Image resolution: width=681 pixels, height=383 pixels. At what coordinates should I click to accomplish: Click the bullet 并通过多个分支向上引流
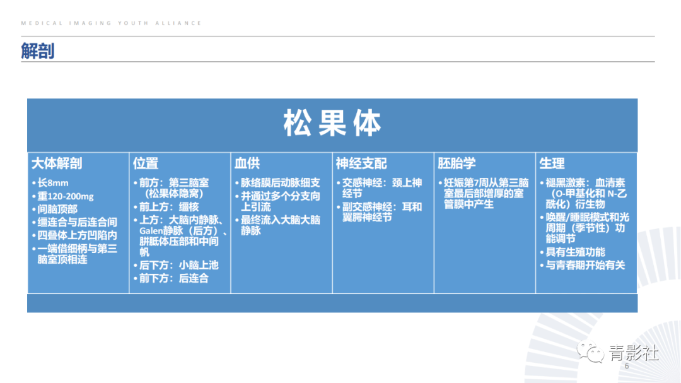click(x=278, y=202)
